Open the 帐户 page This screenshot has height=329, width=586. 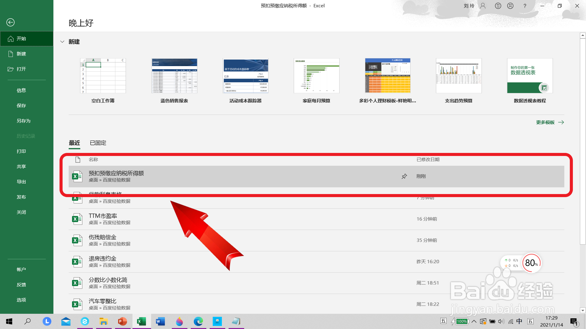click(27, 270)
